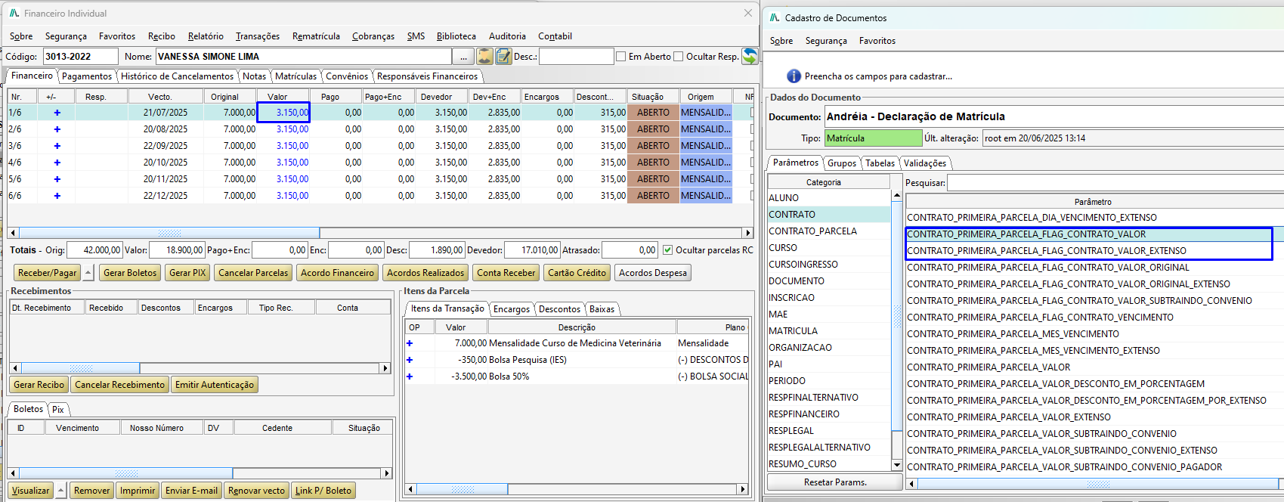Click plus icon beside Bolsa Pesquisa (IES)
Viewport: 1284px width, 502px height.
pos(410,360)
